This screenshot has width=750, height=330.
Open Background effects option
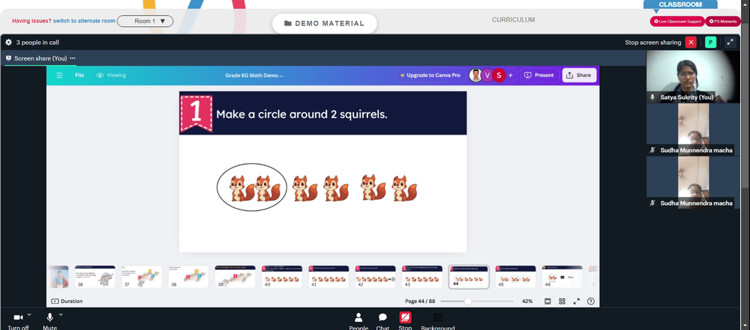click(x=438, y=321)
